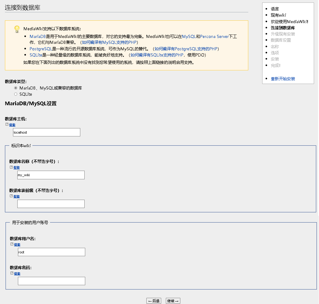This screenshot has width=319, height=304.
Task: Select 欢迎使用MediaWiki! step in the sidebar
Action: (x=289, y=22)
